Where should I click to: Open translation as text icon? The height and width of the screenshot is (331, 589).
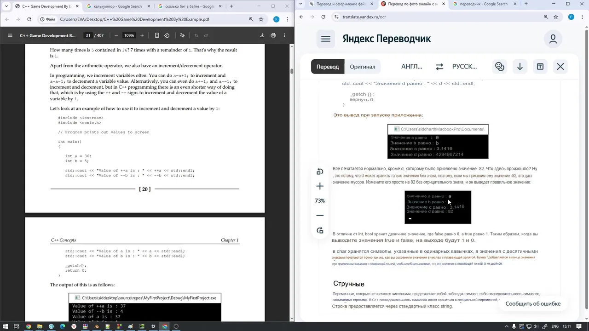click(540, 67)
